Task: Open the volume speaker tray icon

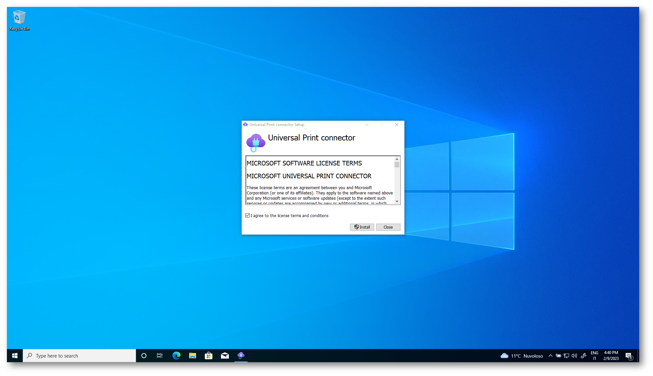Action: (x=574, y=356)
